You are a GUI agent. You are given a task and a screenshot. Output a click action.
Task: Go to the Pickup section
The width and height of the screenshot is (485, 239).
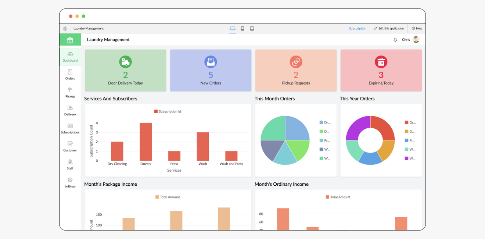[70, 93]
